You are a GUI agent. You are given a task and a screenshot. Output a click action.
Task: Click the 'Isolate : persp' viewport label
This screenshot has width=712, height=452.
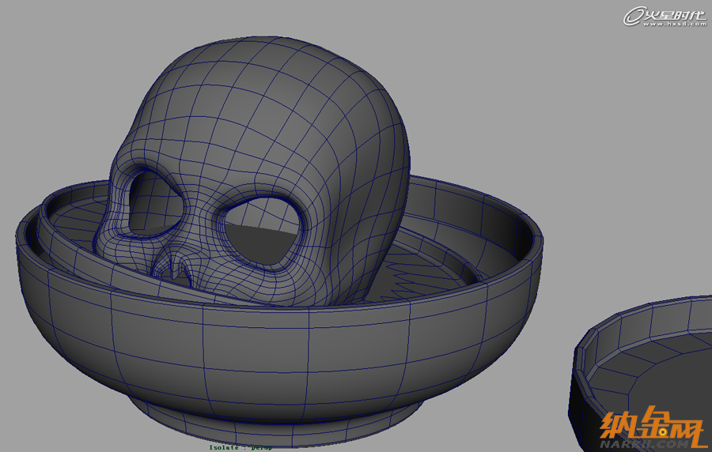(240, 448)
